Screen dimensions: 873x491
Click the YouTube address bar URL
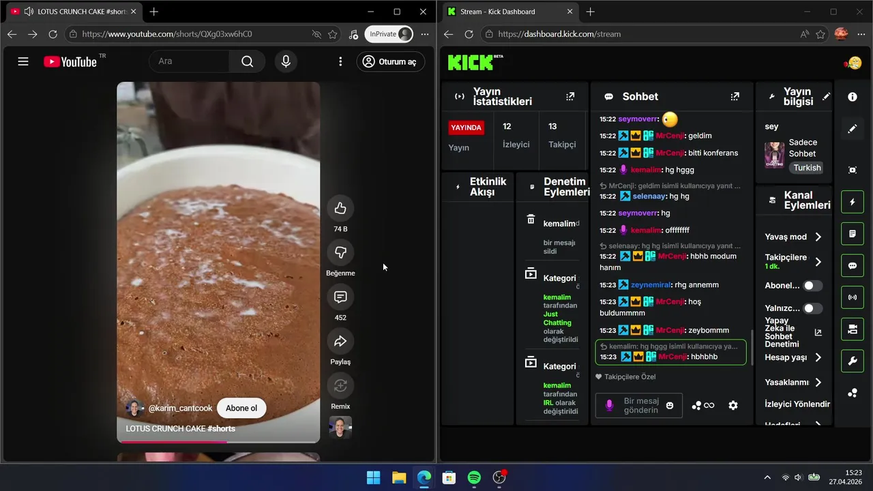(167, 34)
